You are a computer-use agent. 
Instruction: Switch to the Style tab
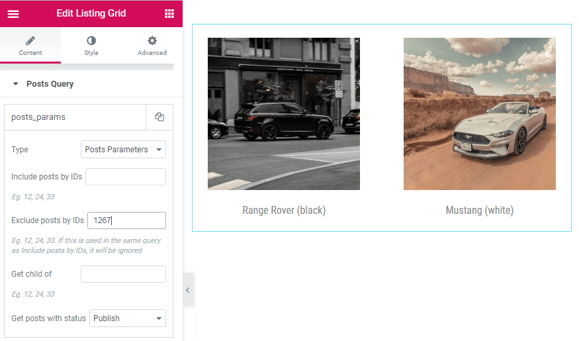tap(91, 46)
